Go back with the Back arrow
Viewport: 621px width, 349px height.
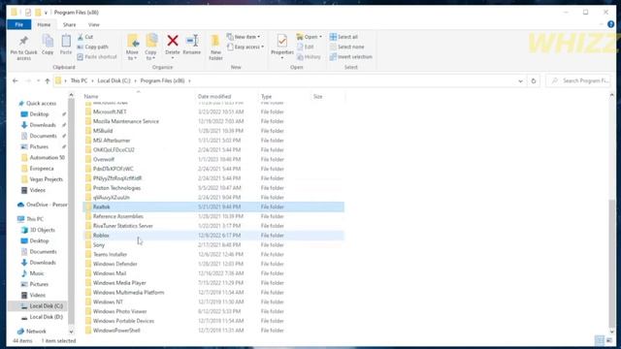pyautogui.click(x=16, y=80)
